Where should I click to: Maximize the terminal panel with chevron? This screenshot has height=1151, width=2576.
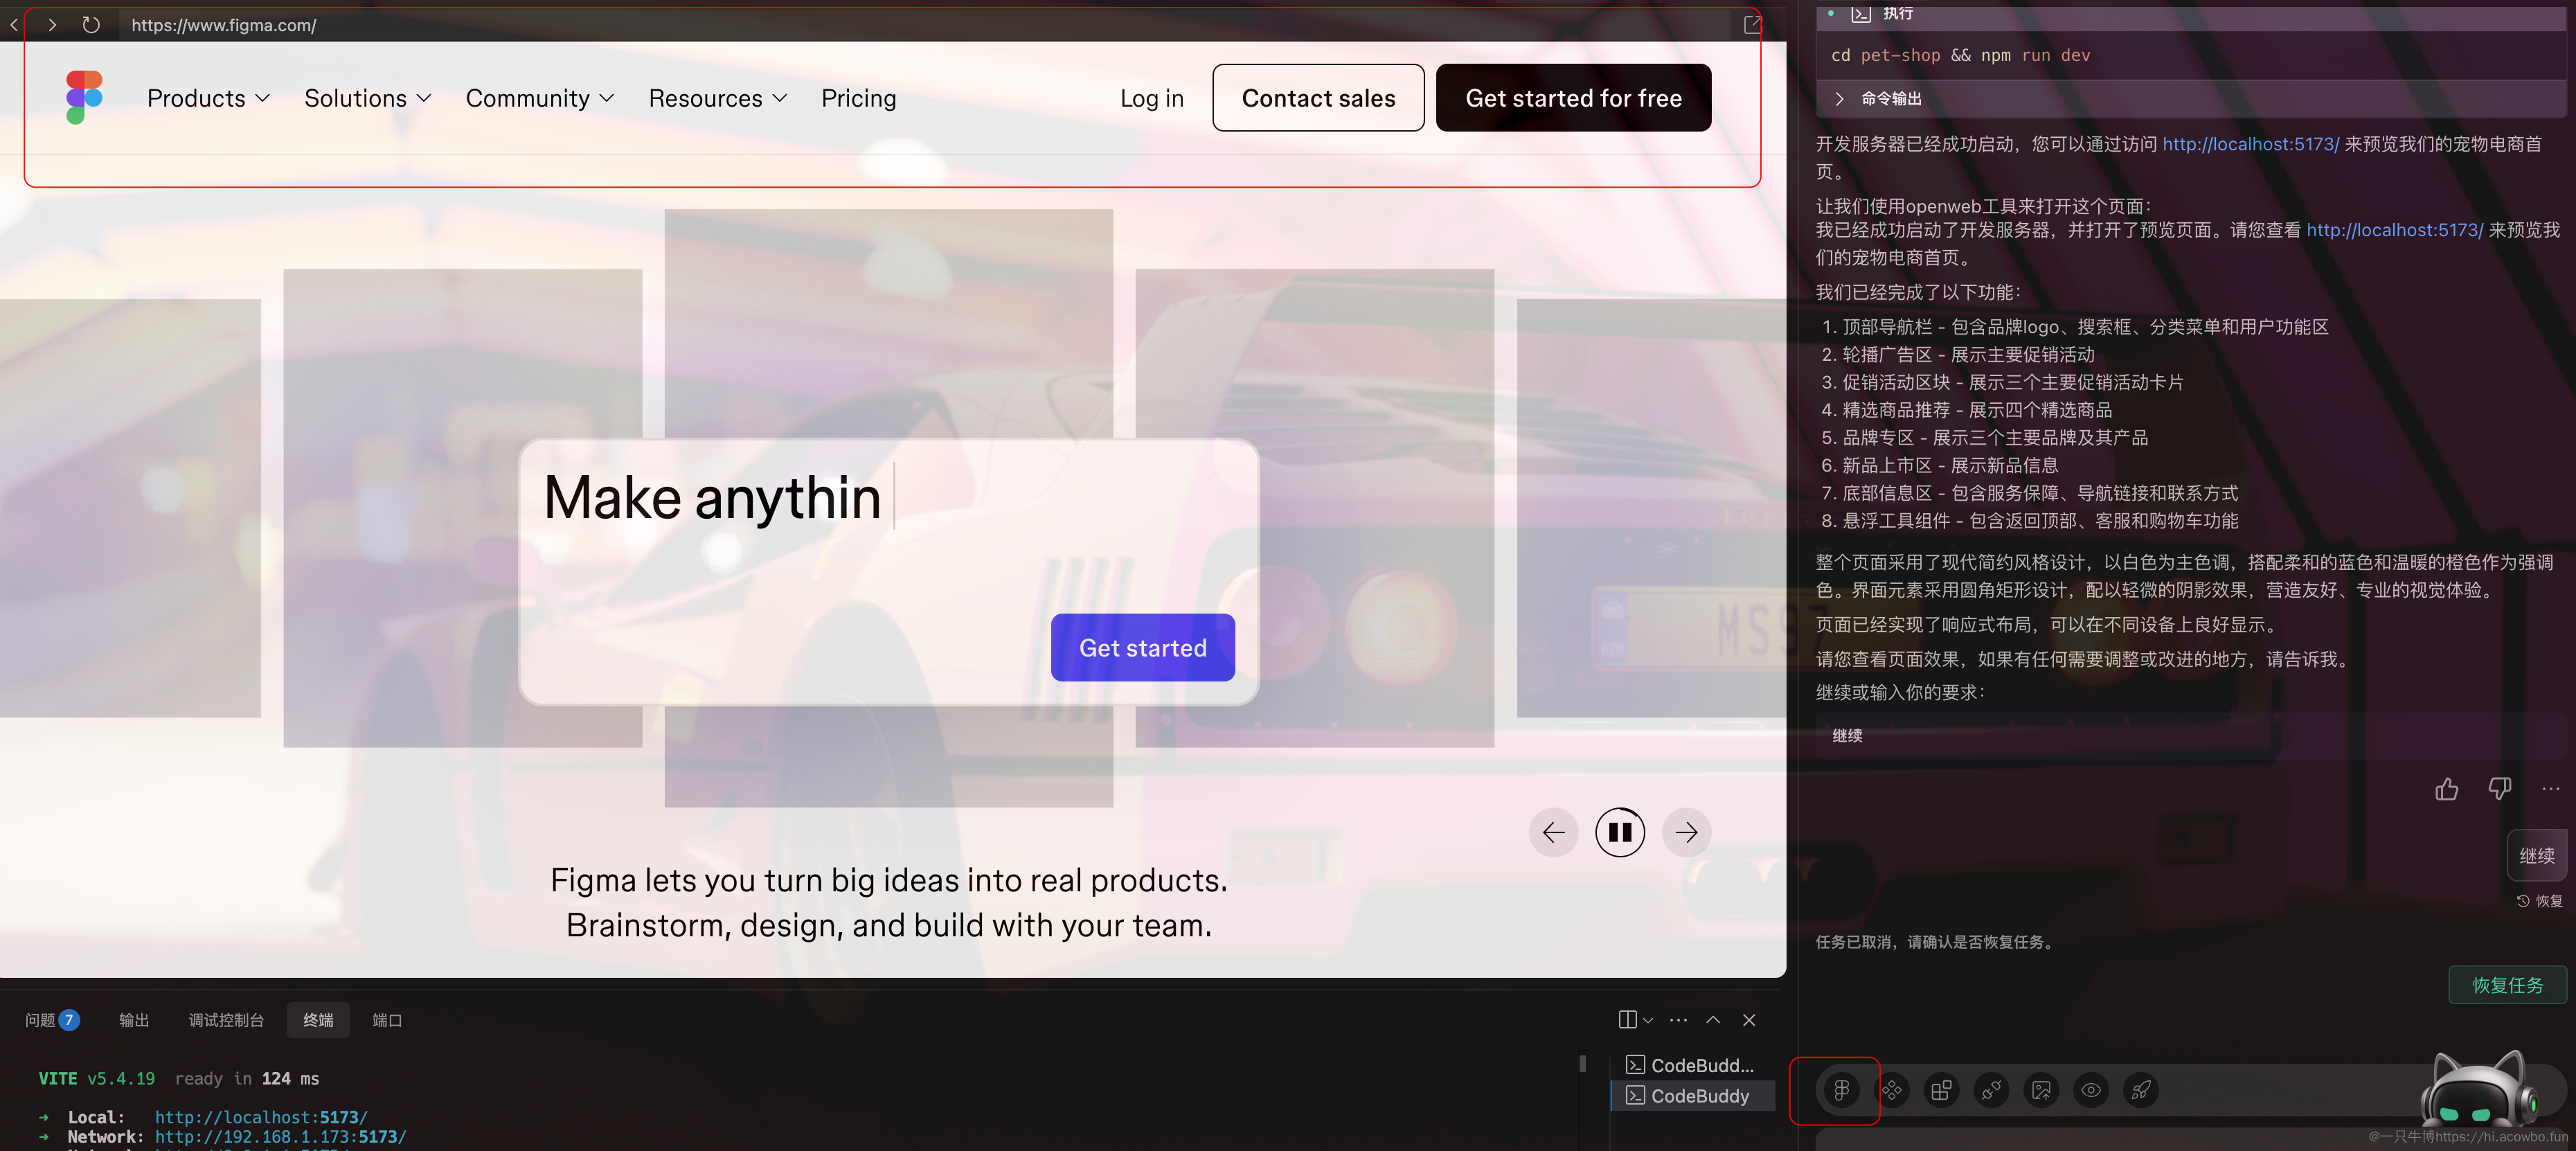[1713, 1020]
